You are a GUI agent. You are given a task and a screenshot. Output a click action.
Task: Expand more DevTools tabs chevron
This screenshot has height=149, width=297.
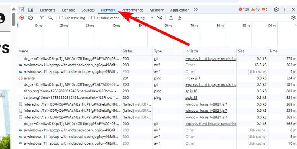tap(196, 10)
